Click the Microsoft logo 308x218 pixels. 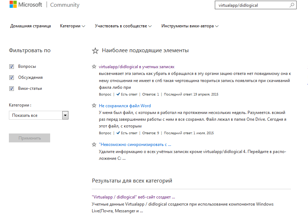(26, 5)
